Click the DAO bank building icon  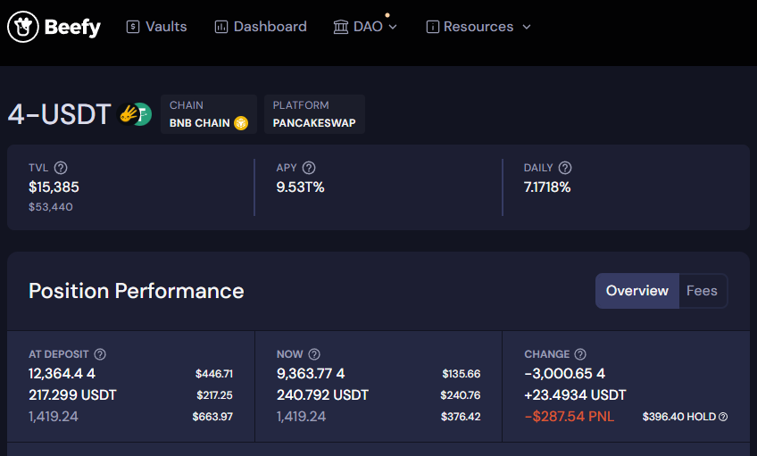[341, 27]
